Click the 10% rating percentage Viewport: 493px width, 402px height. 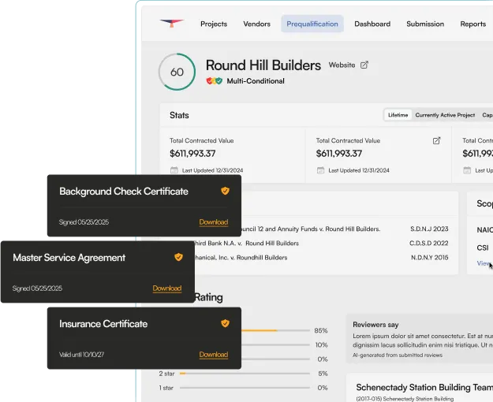pos(321,344)
